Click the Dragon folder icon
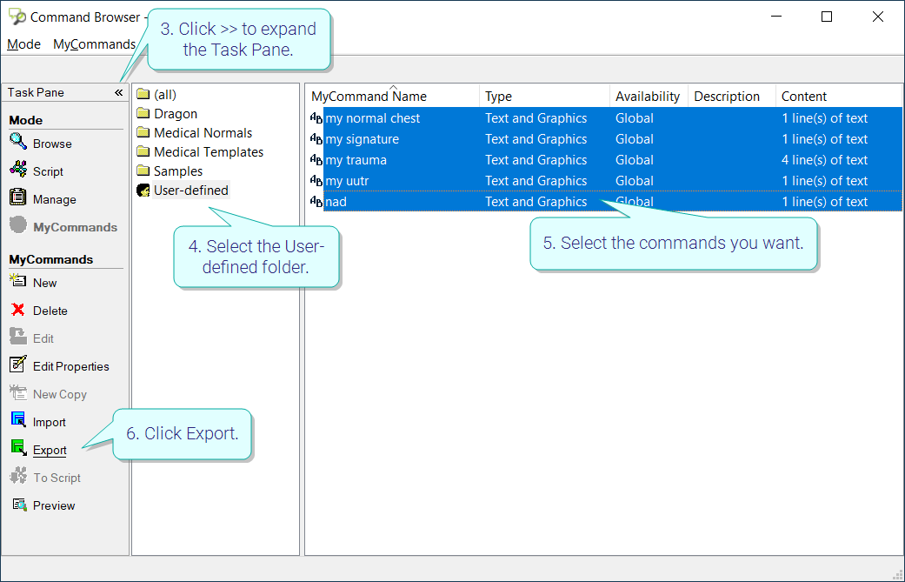This screenshot has height=582, width=905. pyautogui.click(x=143, y=114)
